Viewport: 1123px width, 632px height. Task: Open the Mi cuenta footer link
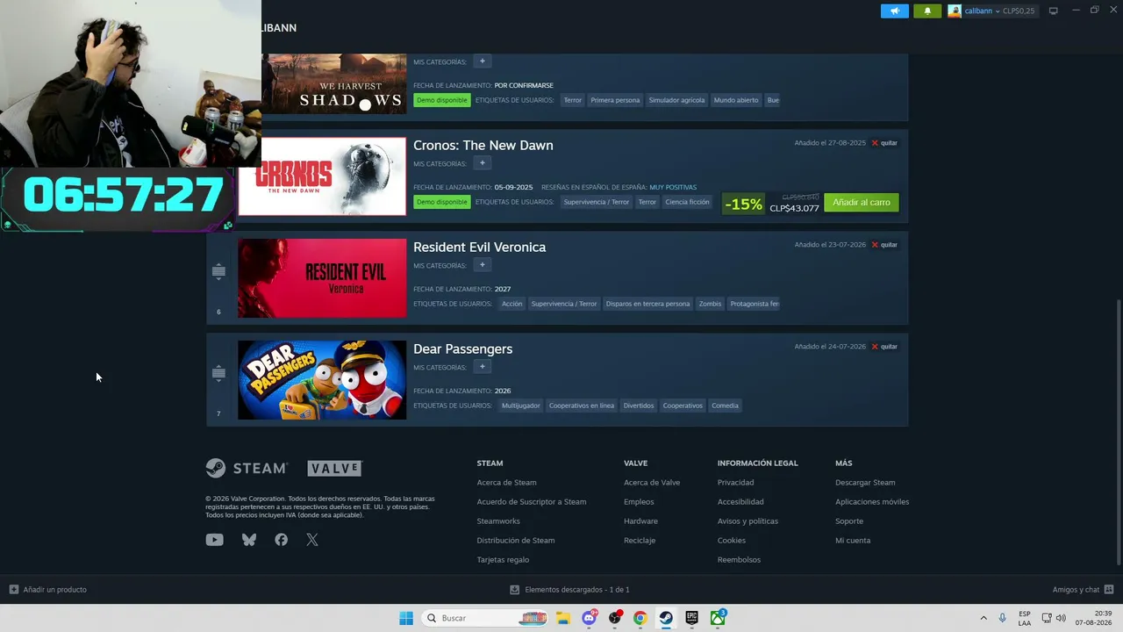click(x=853, y=541)
